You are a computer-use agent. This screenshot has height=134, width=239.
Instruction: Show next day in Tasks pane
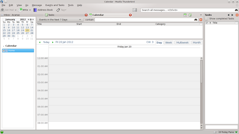pos(232,15)
